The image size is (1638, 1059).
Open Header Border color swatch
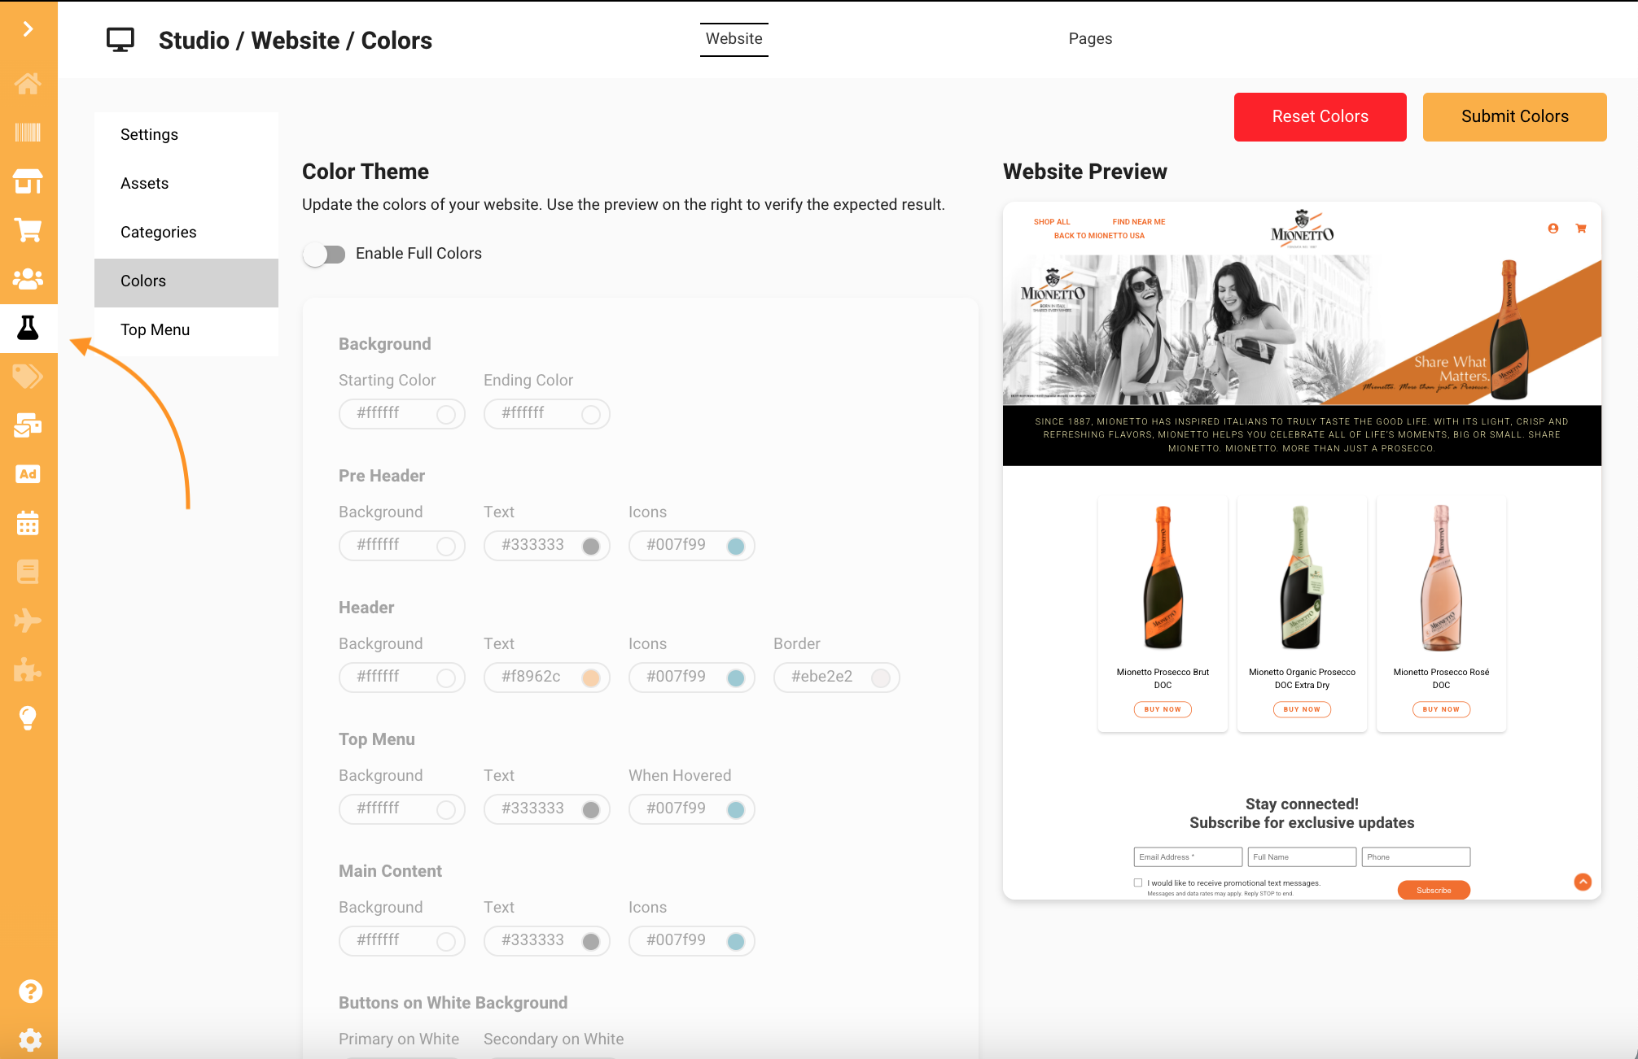881,678
